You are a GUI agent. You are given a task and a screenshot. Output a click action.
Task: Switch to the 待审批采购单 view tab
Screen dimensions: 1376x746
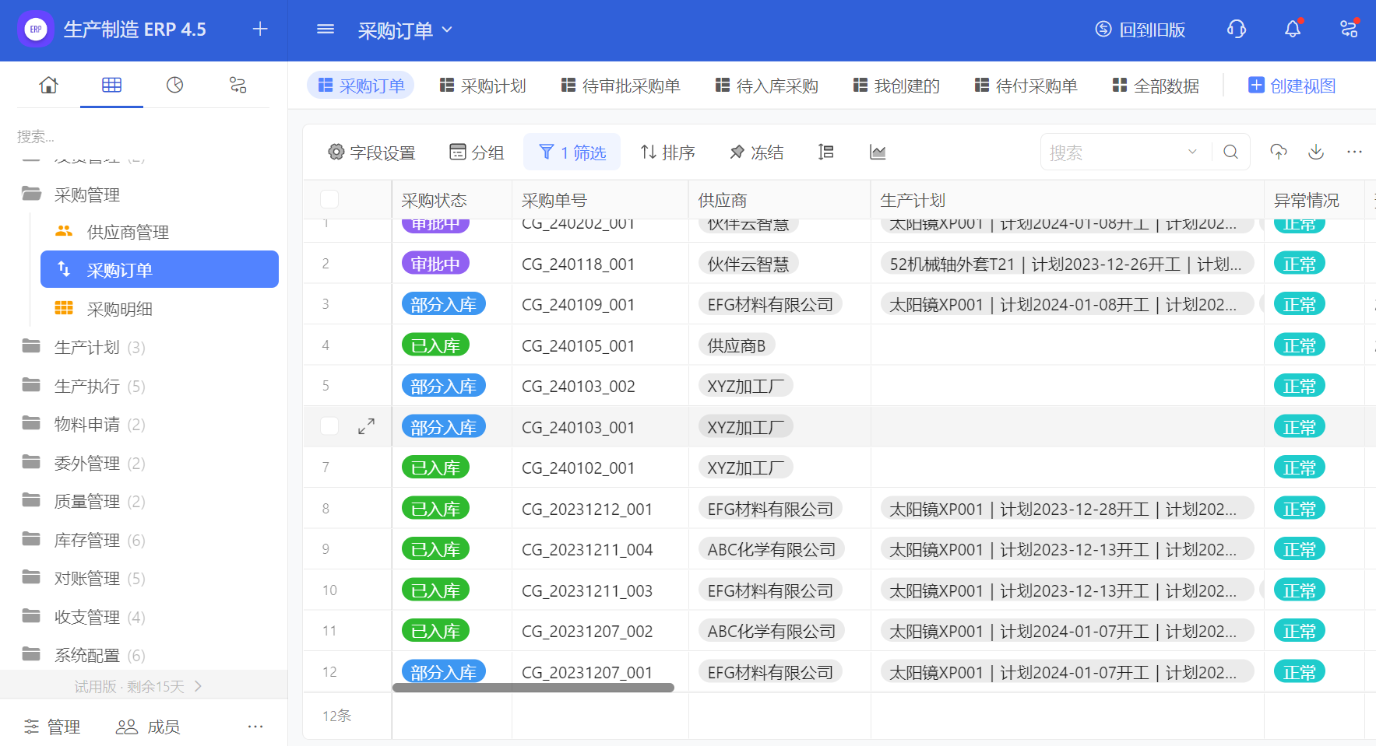click(x=621, y=86)
